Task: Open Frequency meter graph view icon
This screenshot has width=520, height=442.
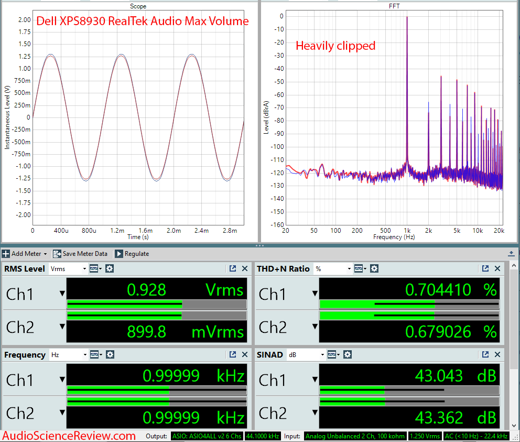Action: click(95, 355)
